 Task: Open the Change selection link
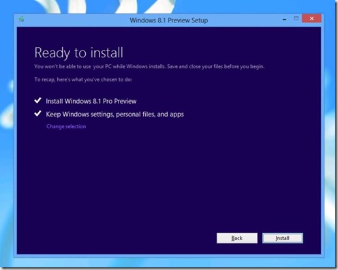[x=66, y=126]
